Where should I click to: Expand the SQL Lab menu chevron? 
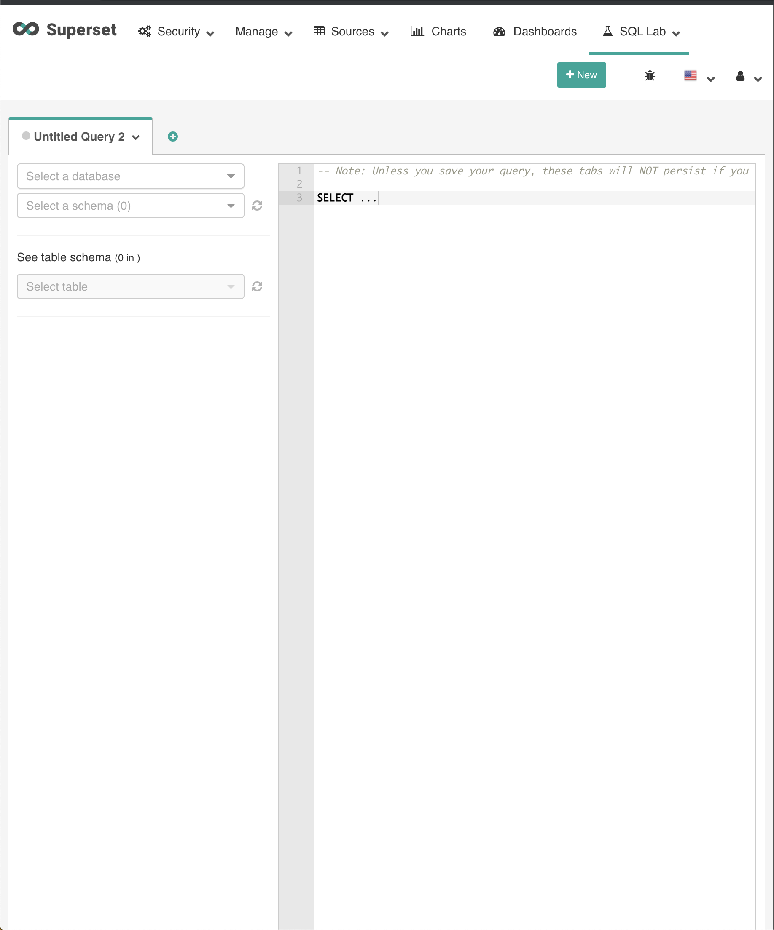click(x=676, y=34)
